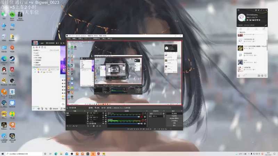Click the Settings button in Controls

click(x=174, y=123)
